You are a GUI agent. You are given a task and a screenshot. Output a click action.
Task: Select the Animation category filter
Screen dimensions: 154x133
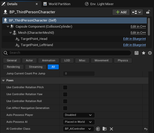point(49,60)
